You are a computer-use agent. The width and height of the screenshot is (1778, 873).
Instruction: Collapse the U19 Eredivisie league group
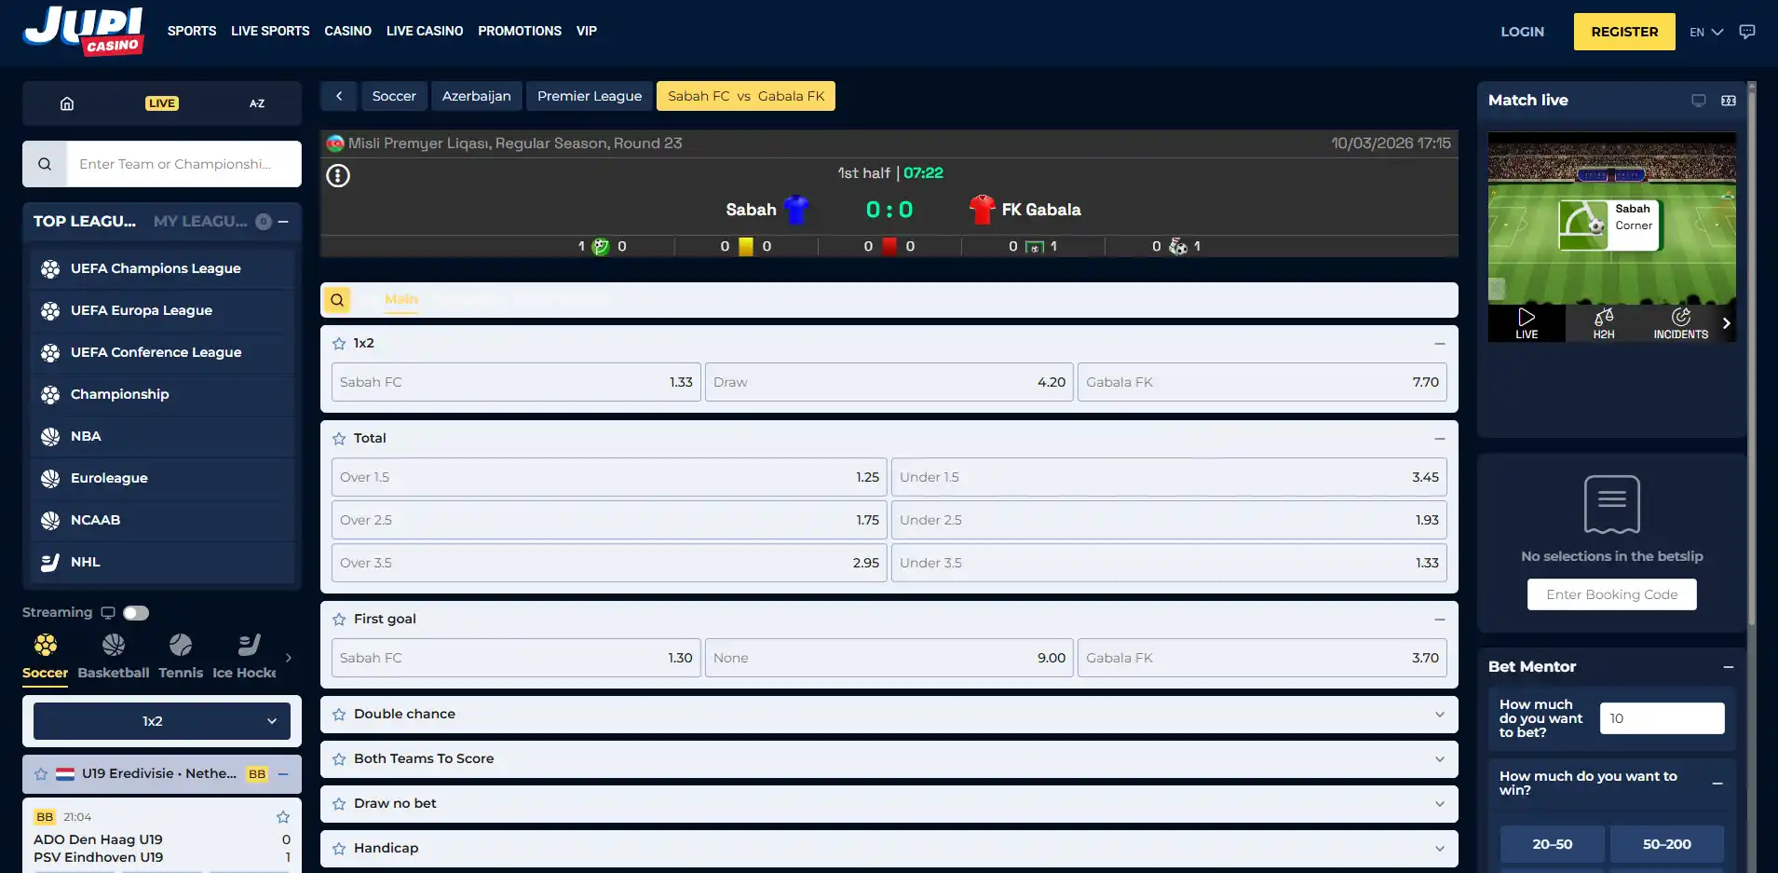283,774
